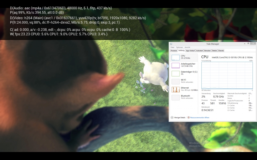Click the Arbeitsspeicher label in sidebar

(188, 64)
